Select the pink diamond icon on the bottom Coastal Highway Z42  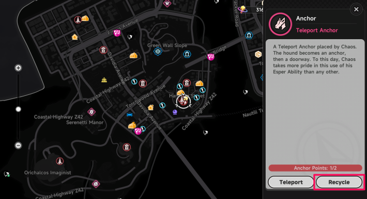click(96, 184)
